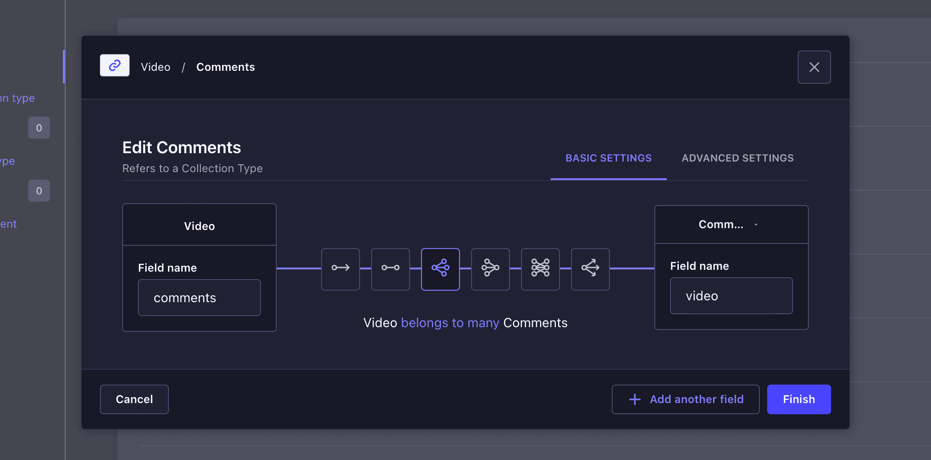Switch to the Basic Settings tab
Image resolution: width=931 pixels, height=460 pixels.
pyautogui.click(x=608, y=158)
